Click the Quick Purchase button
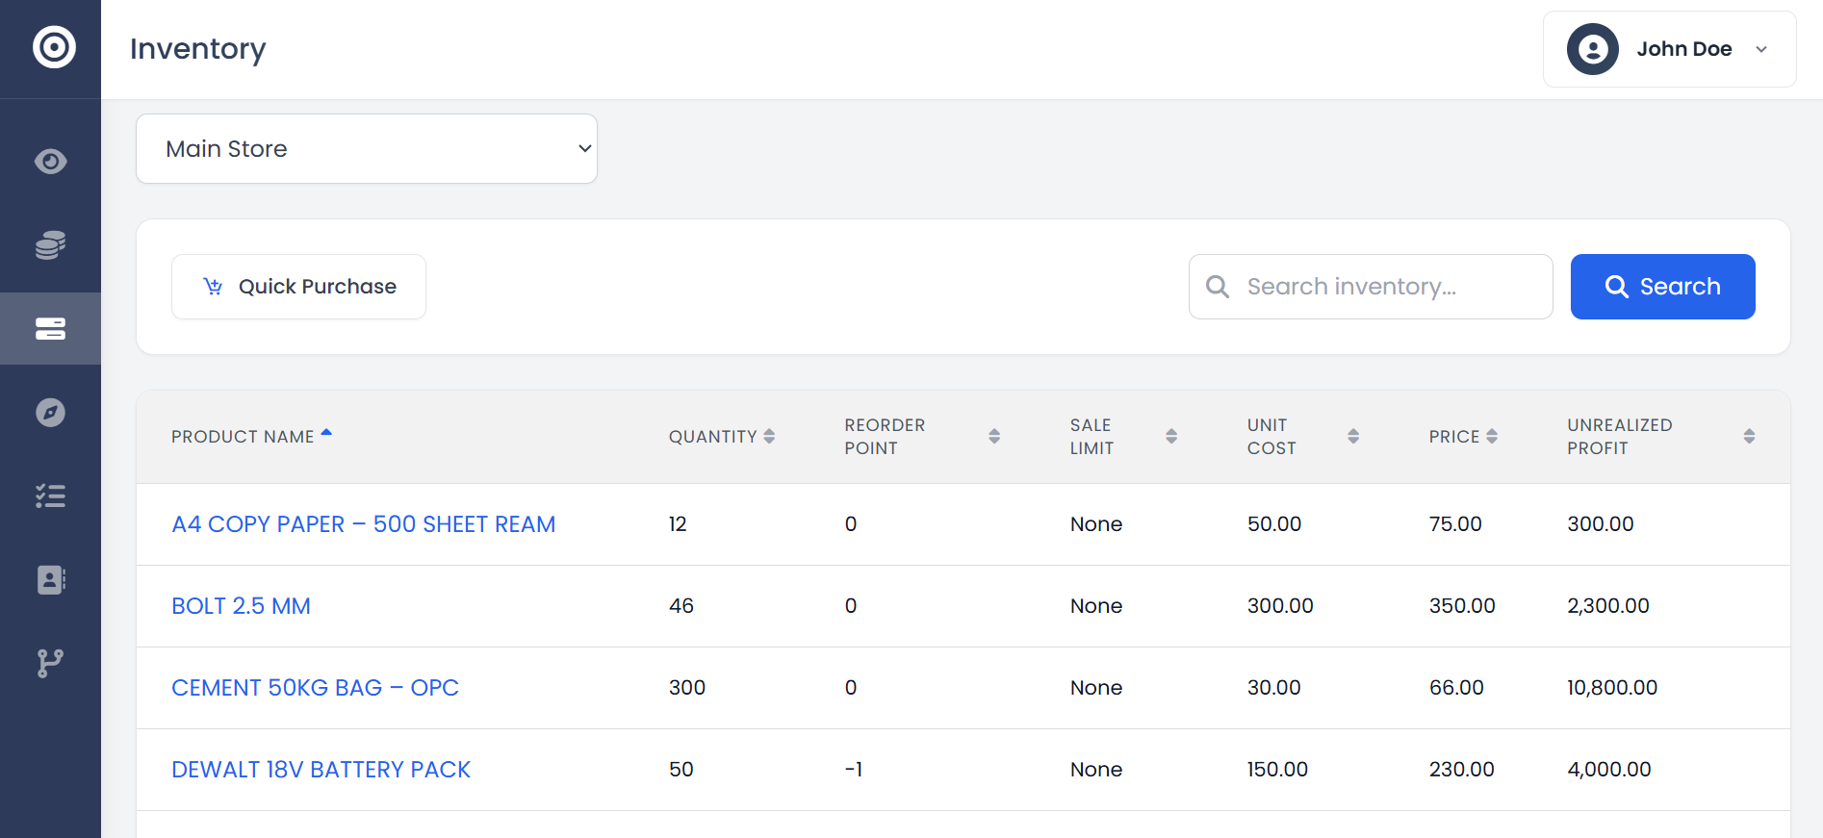 pyautogui.click(x=298, y=287)
